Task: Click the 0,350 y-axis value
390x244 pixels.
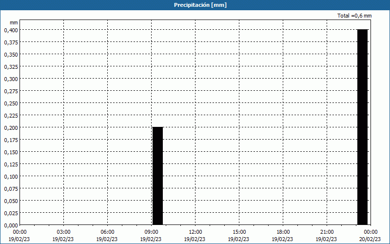Action: coord(11,55)
